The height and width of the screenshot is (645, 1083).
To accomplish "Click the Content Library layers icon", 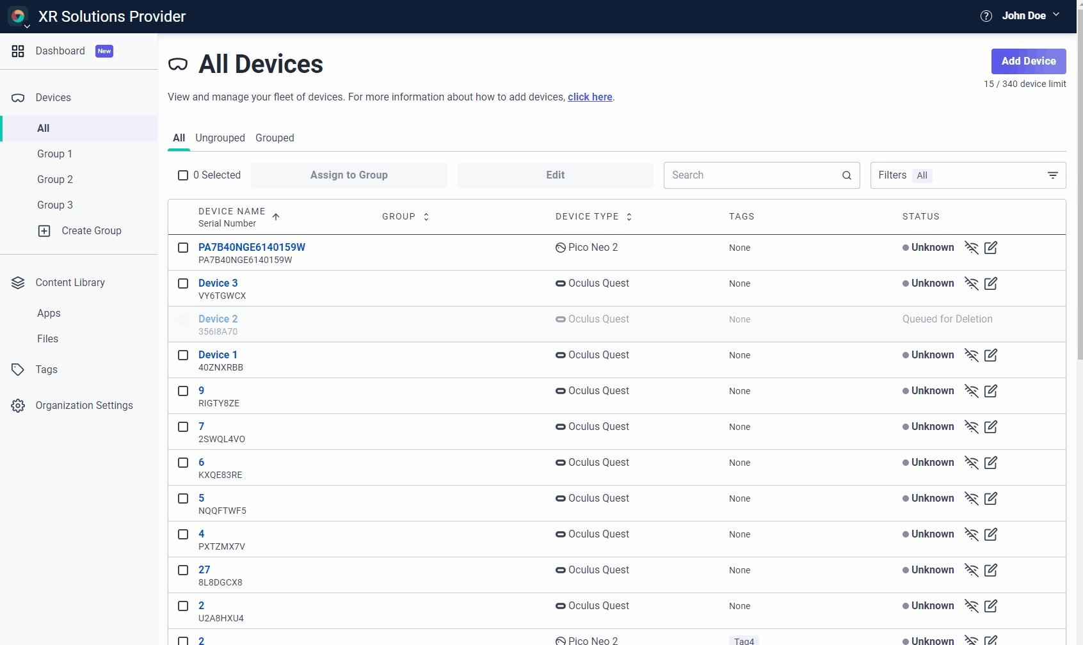I will point(18,283).
